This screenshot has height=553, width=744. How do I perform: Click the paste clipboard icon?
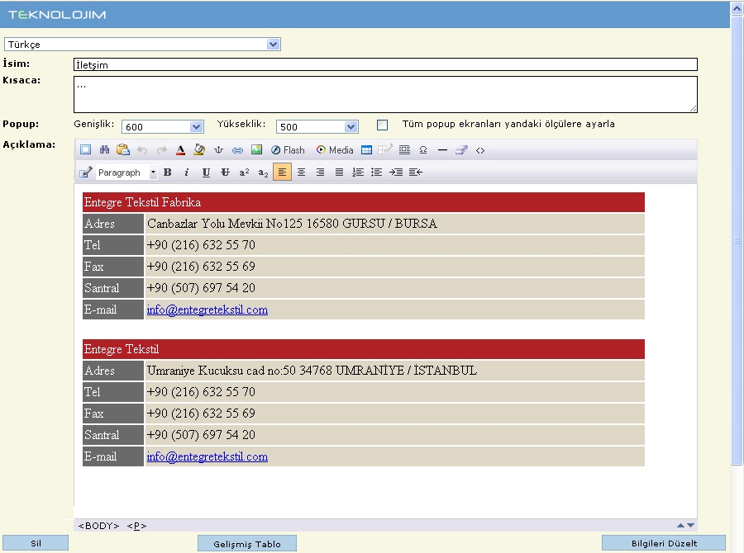pyautogui.click(x=123, y=150)
